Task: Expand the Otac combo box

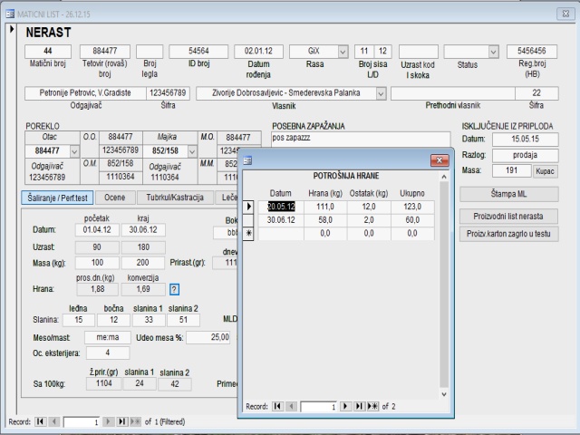Action: [x=75, y=150]
